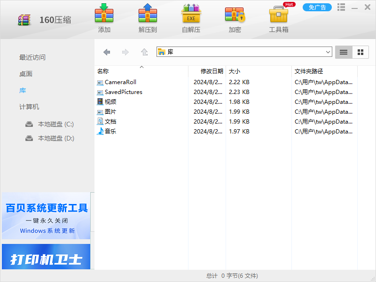The height and width of the screenshot is (282, 376).
Task: Switch to list view mode
Action: pos(344,52)
